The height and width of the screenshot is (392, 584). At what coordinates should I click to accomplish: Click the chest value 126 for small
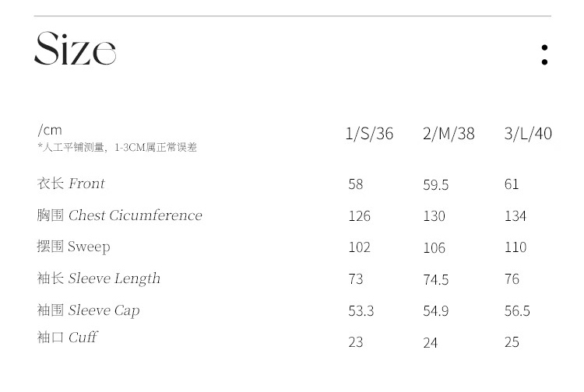pyautogui.click(x=359, y=216)
